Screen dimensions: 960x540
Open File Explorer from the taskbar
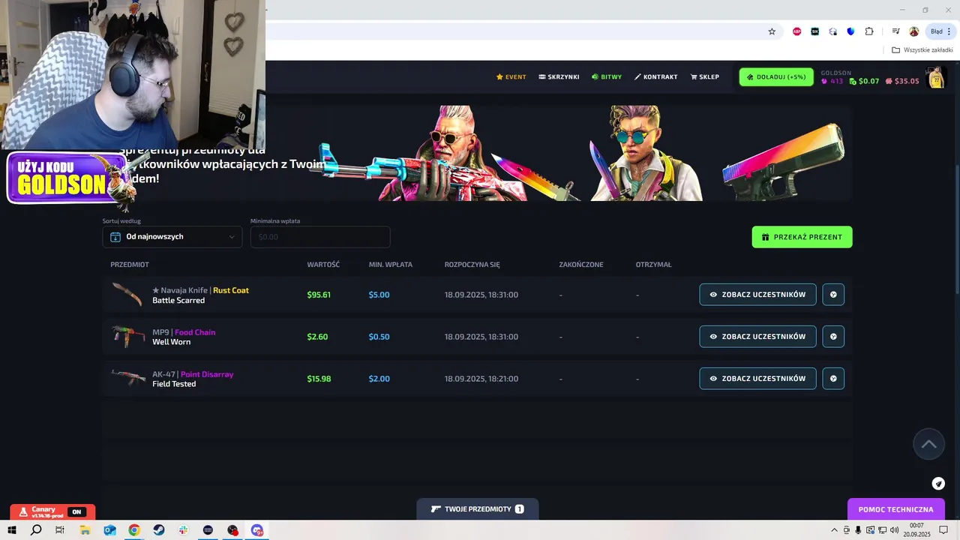coord(85,530)
